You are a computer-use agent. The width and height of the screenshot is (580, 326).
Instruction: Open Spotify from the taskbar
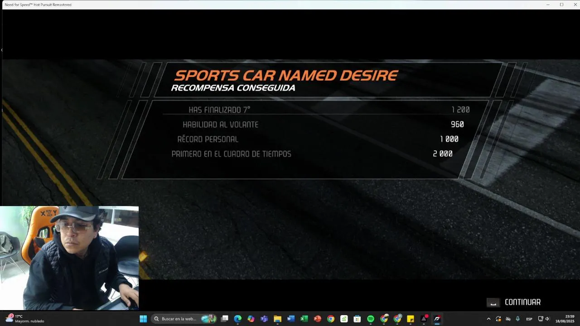(x=370, y=319)
